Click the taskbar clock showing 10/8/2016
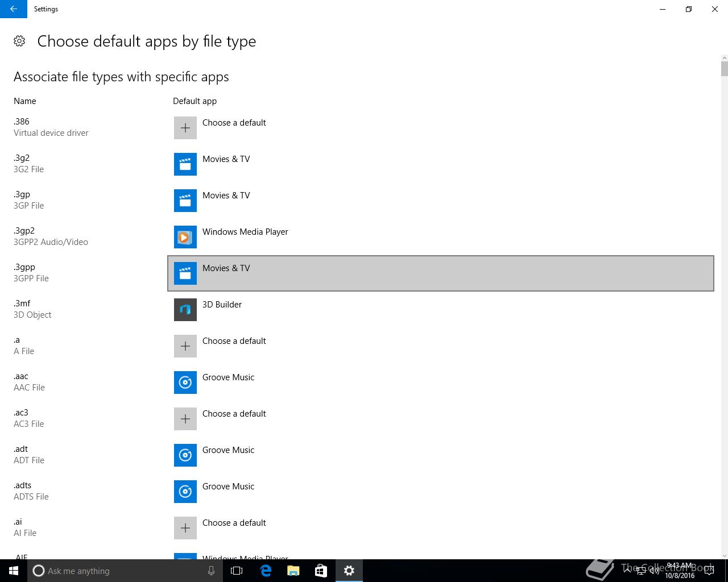Image resolution: width=728 pixels, height=582 pixels. tap(680, 571)
